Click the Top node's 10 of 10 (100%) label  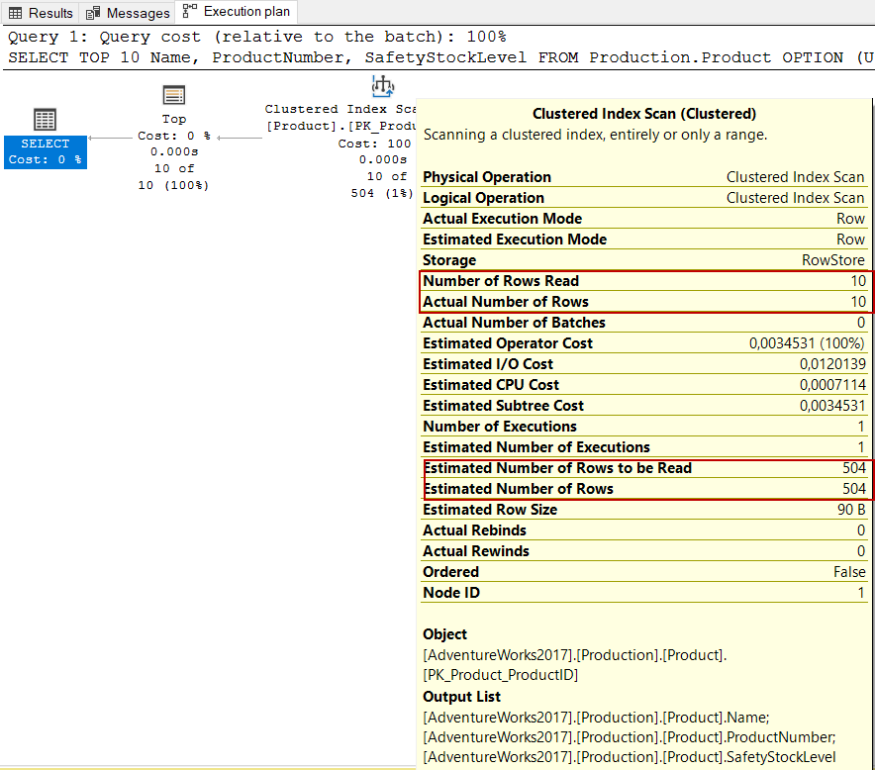pyautogui.click(x=174, y=177)
